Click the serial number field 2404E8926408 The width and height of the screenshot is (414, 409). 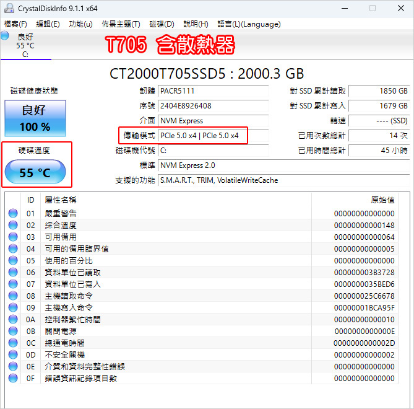tap(213, 106)
